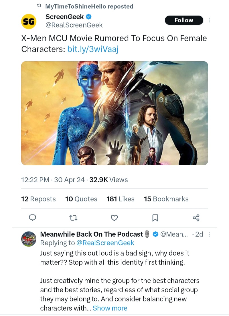Open the 181 Likes list

[120, 199]
